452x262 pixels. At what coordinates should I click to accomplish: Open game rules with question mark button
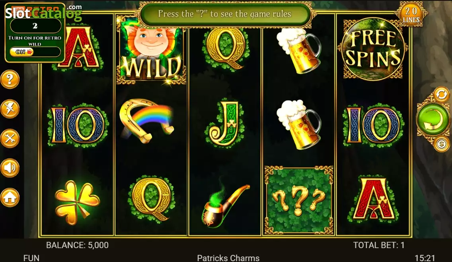point(10,79)
